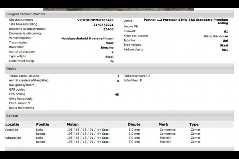
Task: Click the Locatie column header
Action: pyautogui.click(x=12, y=124)
